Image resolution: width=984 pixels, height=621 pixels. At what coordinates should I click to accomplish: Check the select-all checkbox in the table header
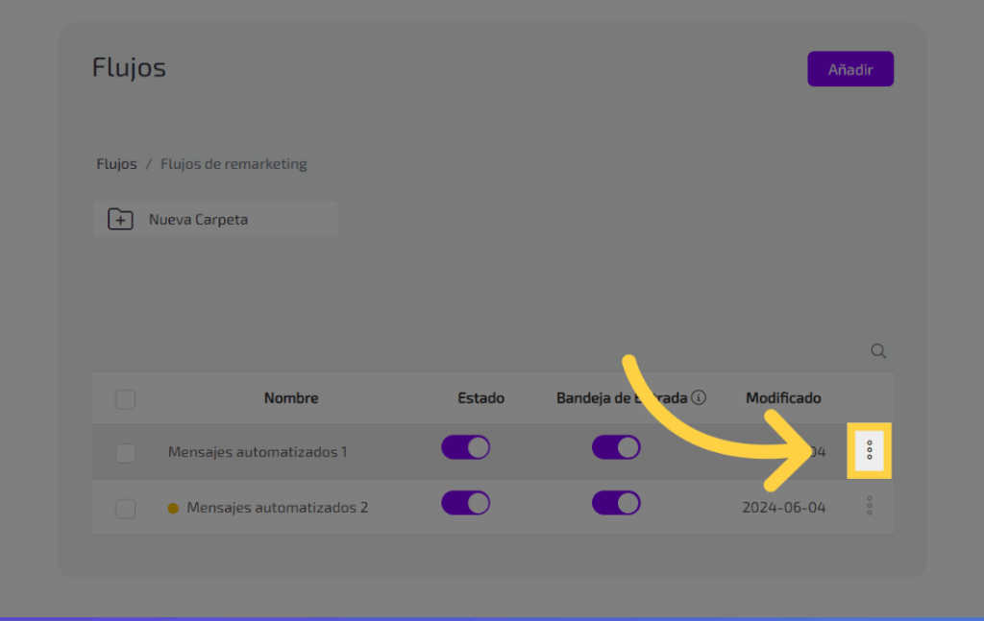click(126, 398)
